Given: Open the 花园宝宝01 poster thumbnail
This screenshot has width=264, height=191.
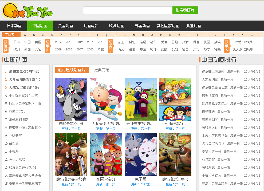Looking at the screenshot, I should point(106,155).
